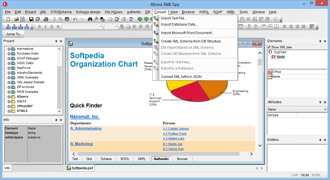
Task: Toggle the pin on the Project panel
Action: (x=56, y=41)
